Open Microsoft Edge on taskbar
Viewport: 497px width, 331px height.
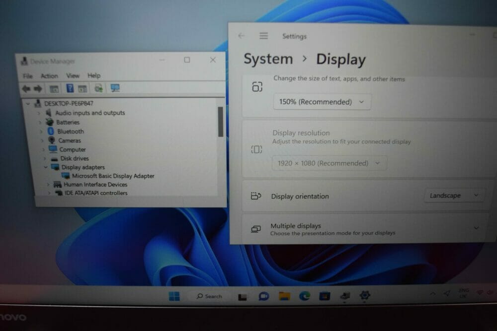pos(305,296)
